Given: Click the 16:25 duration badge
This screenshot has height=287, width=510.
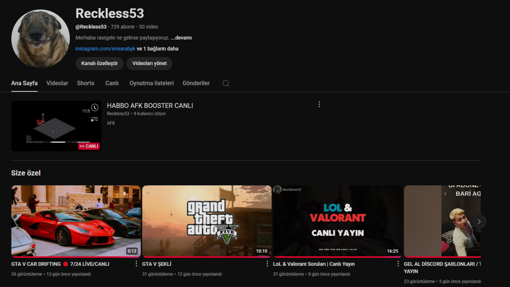Looking at the screenshot, I should coord(393,251).
